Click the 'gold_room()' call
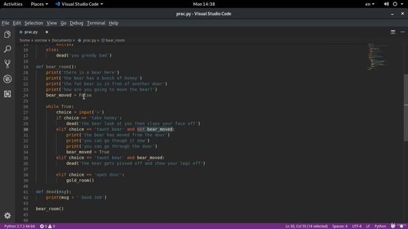408x229 pixels. pos(80,181)
